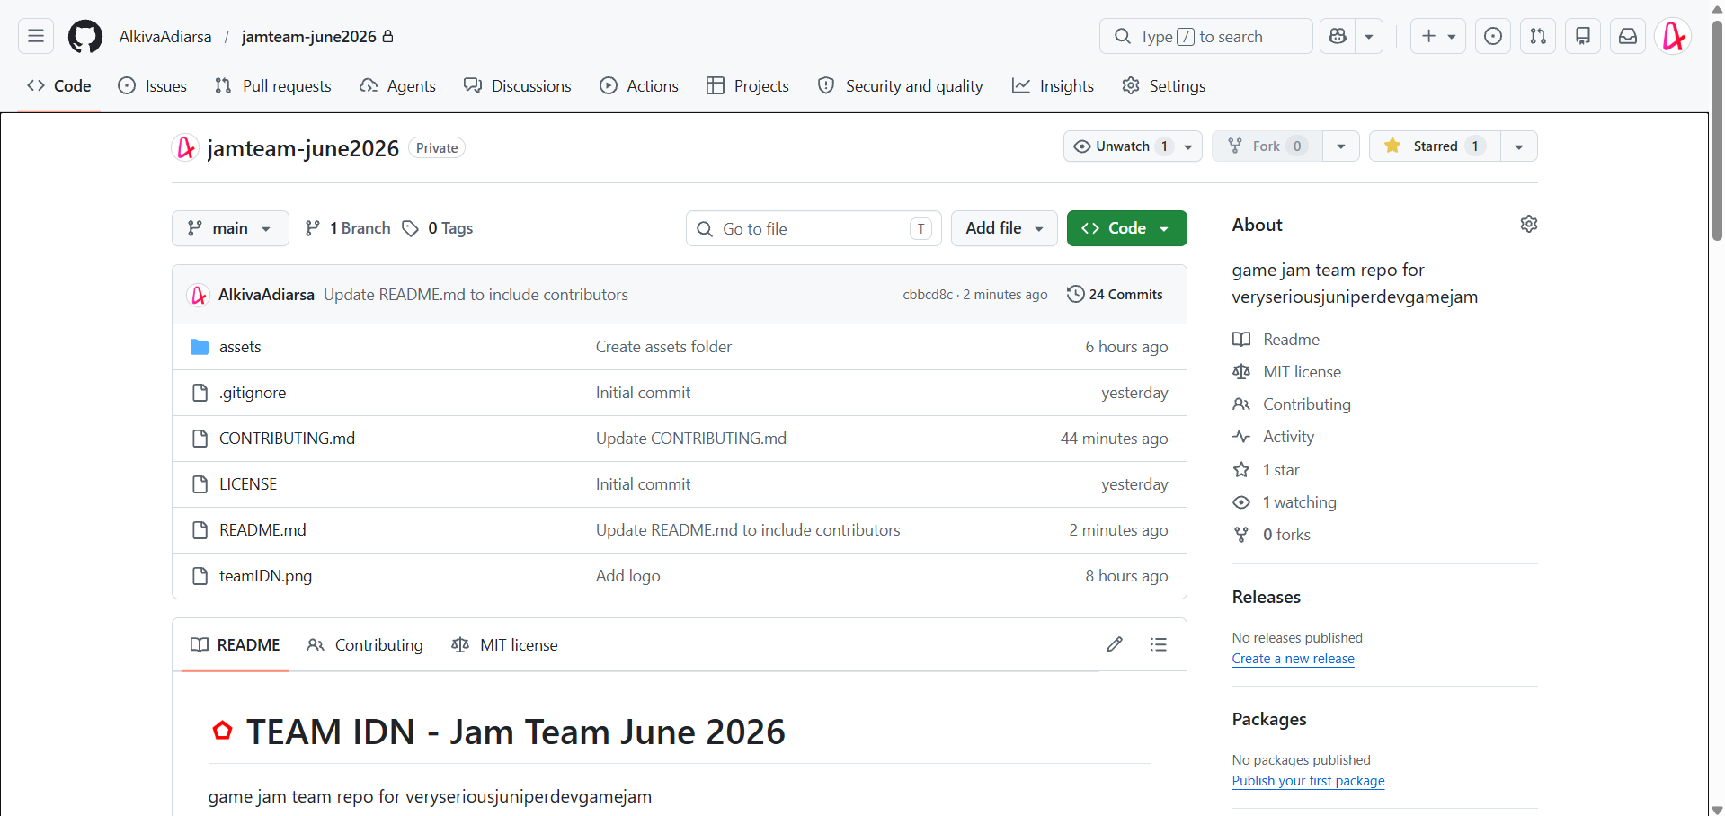
Task: Switch to the Issues tab
Action: pyautogui.click(x=153, y=86)
